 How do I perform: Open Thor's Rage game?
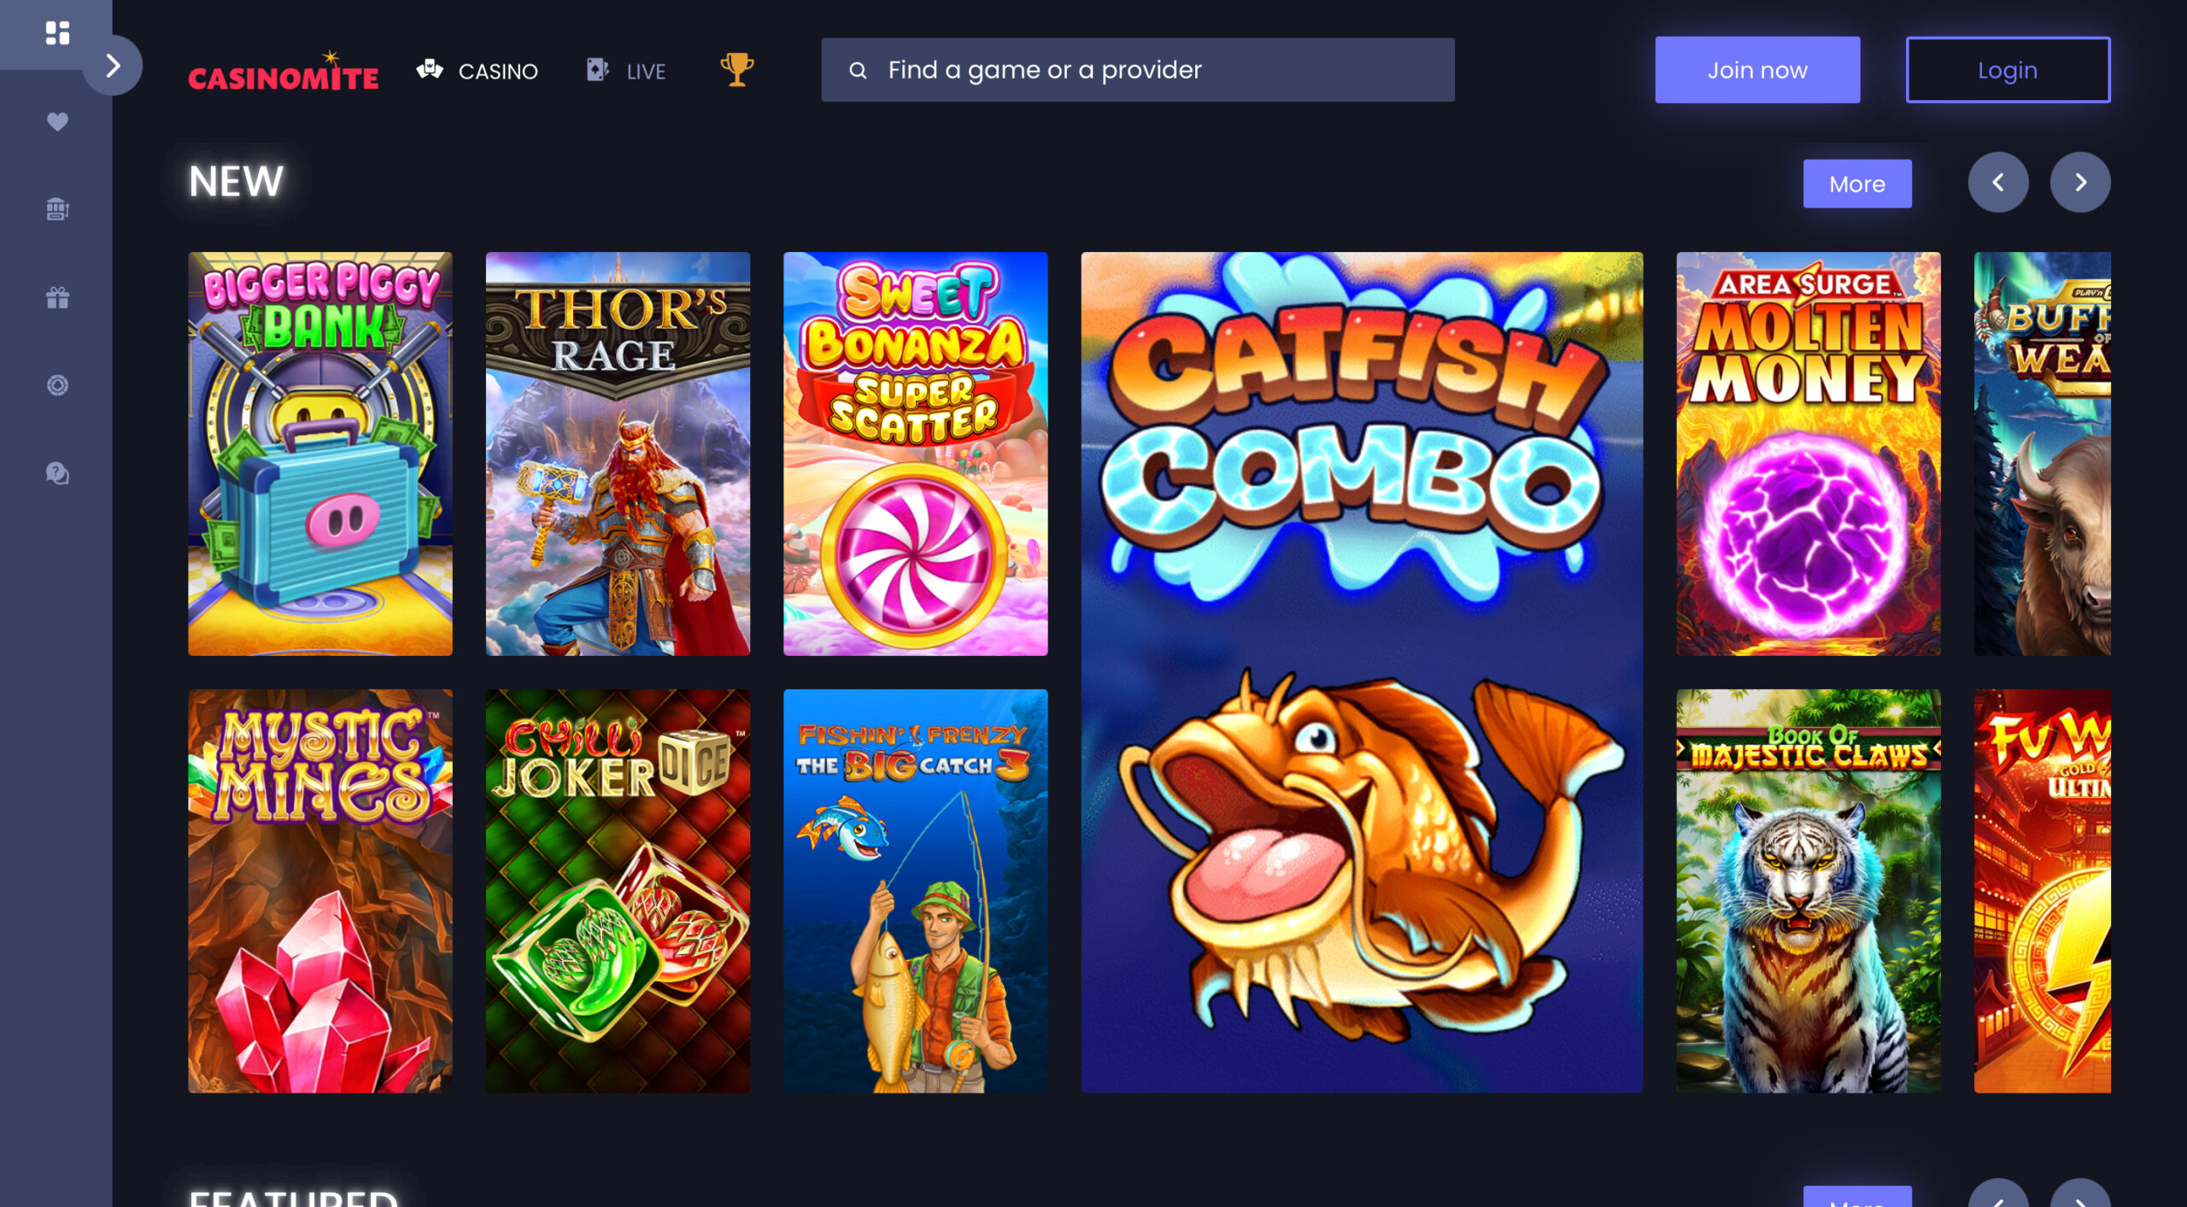tap(618, 454)
